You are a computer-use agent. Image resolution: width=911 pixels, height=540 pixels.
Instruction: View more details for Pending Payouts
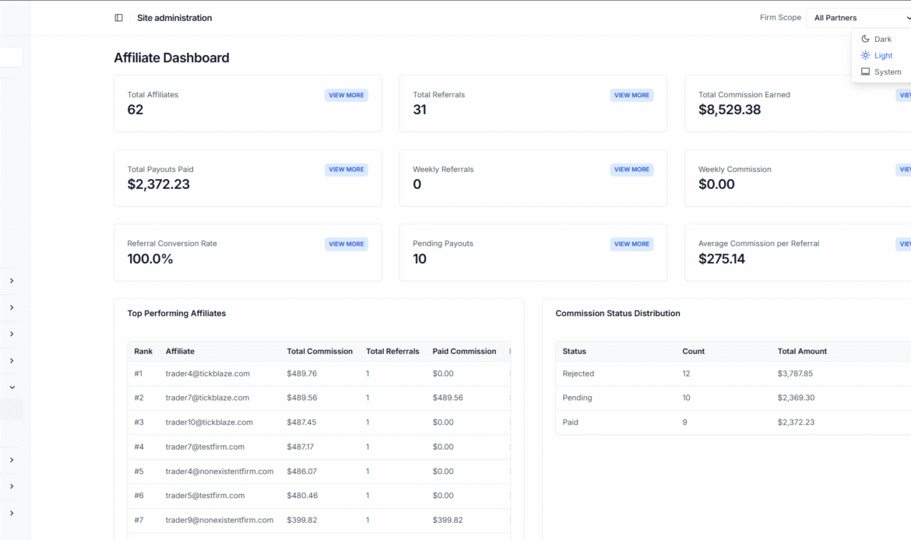631,244
